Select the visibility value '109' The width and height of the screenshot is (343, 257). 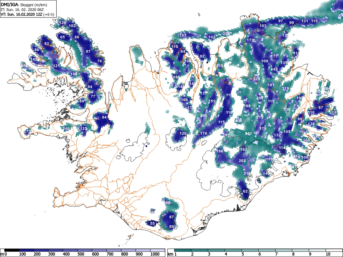[x=265, y=61]
